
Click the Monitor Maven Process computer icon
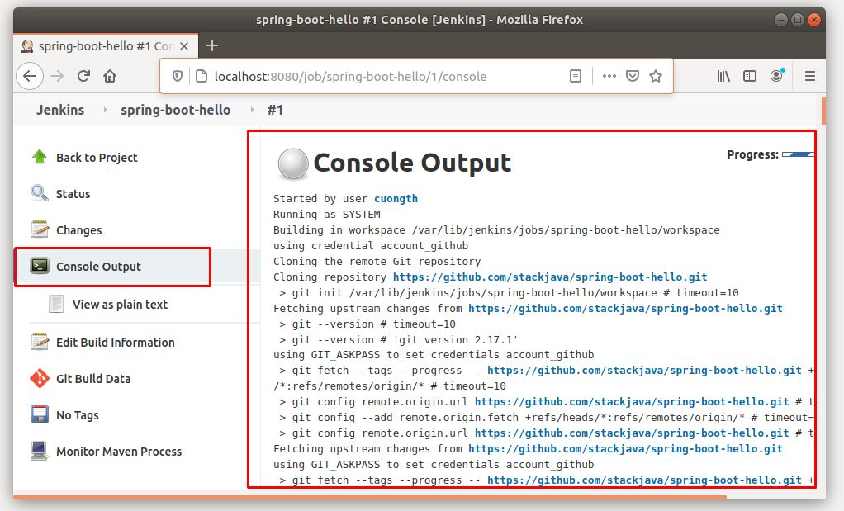40,451
